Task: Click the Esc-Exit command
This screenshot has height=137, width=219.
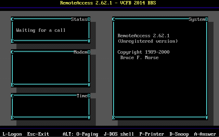Action: (x=38, y=134)
